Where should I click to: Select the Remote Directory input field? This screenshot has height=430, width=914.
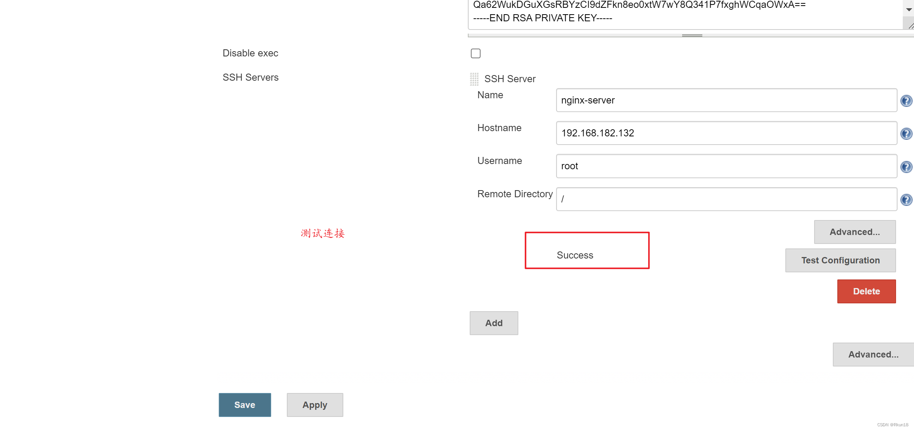coord(726,198)
